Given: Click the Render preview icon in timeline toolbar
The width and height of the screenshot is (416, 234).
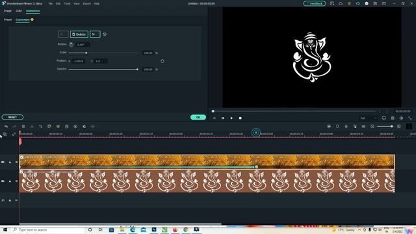Looking at the screenshot, I should [329, 127].
